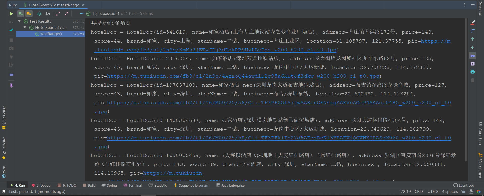Click the scroll-to-stacktrace sort icon
Screen dimensions: 484x196
pos(473,31)
